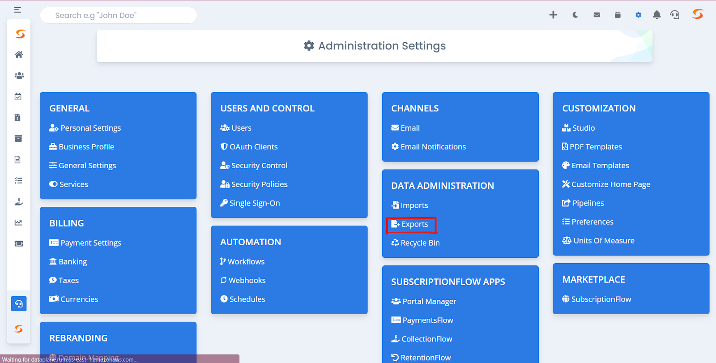Open Units Of Measure
The height and width of the screenshot is (363, 716).
pos(598,241)
